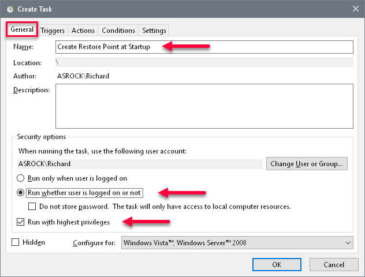Click the Change User or Group button
This screenshot has height=277, width=365.
[307, 164]
